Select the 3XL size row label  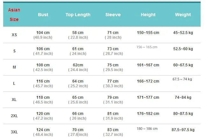(x=14, y=132)
